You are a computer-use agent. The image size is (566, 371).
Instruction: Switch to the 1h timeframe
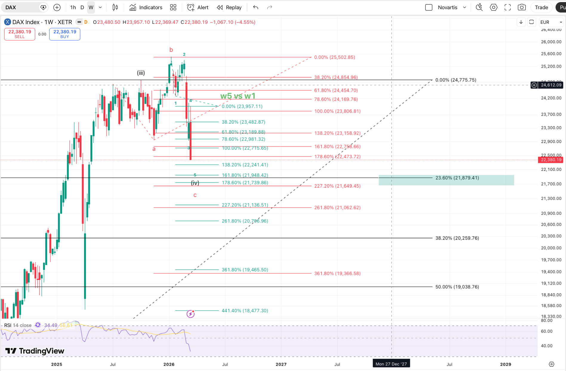point(73,7)
